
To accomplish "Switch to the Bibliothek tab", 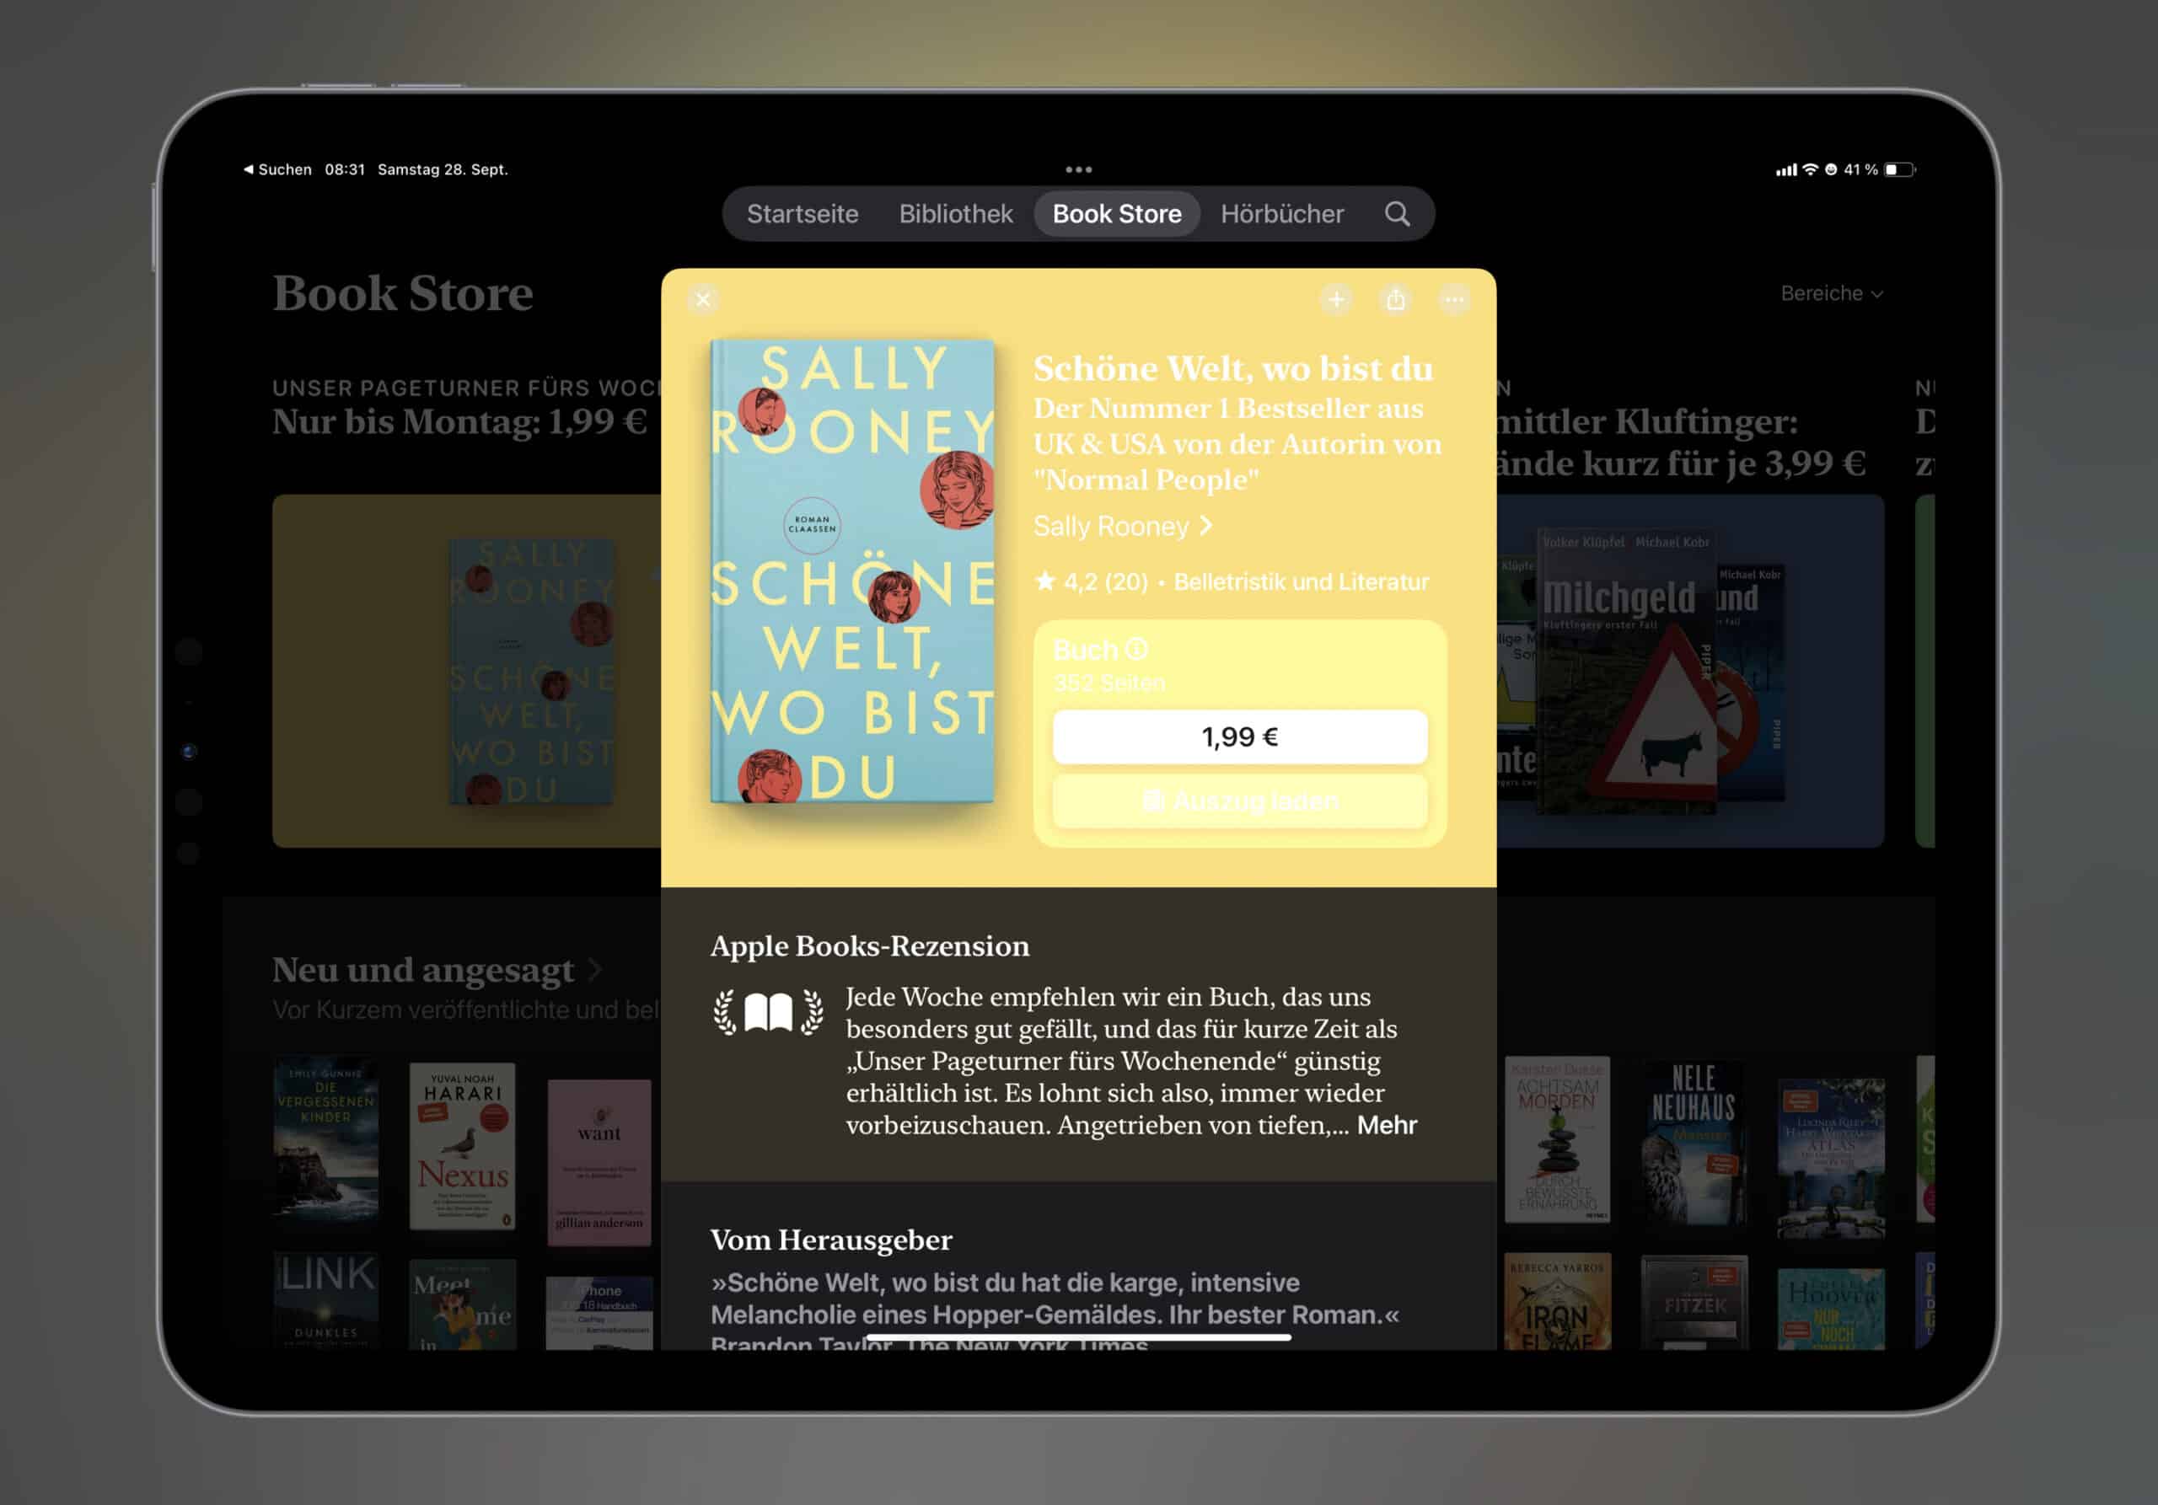I will click(956, 214).
